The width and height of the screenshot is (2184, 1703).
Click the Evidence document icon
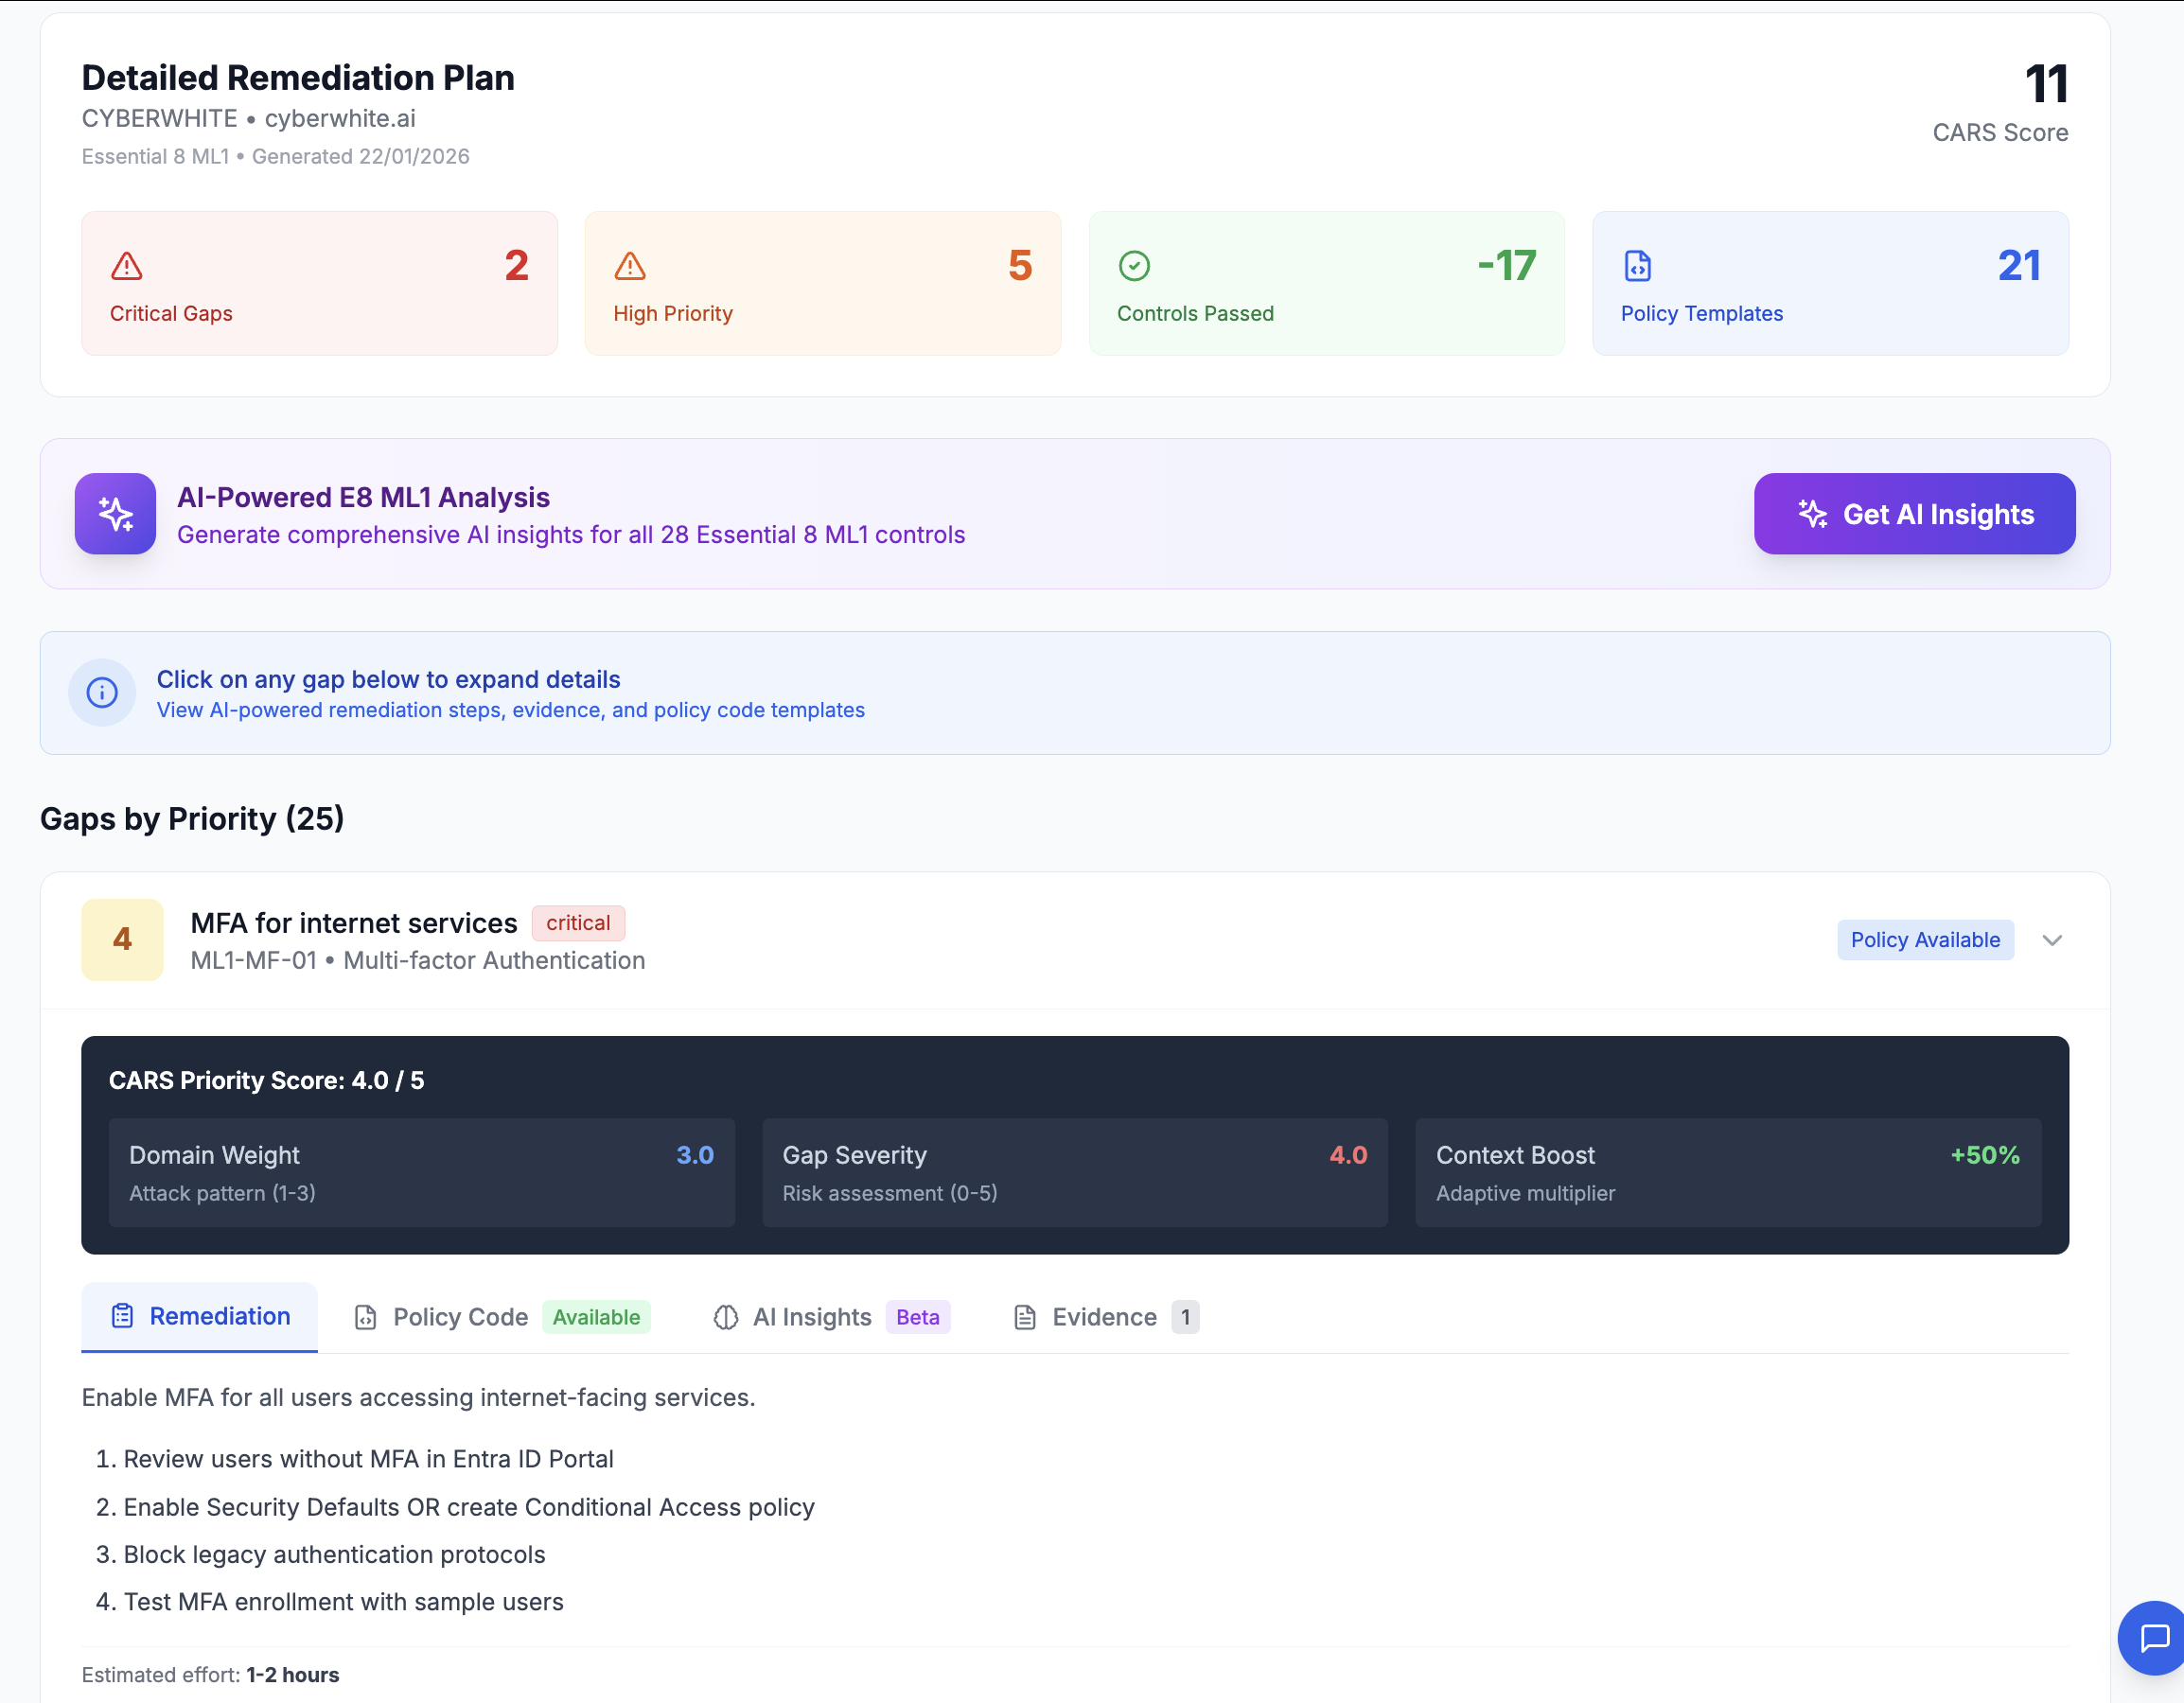pos(1025,1317)
